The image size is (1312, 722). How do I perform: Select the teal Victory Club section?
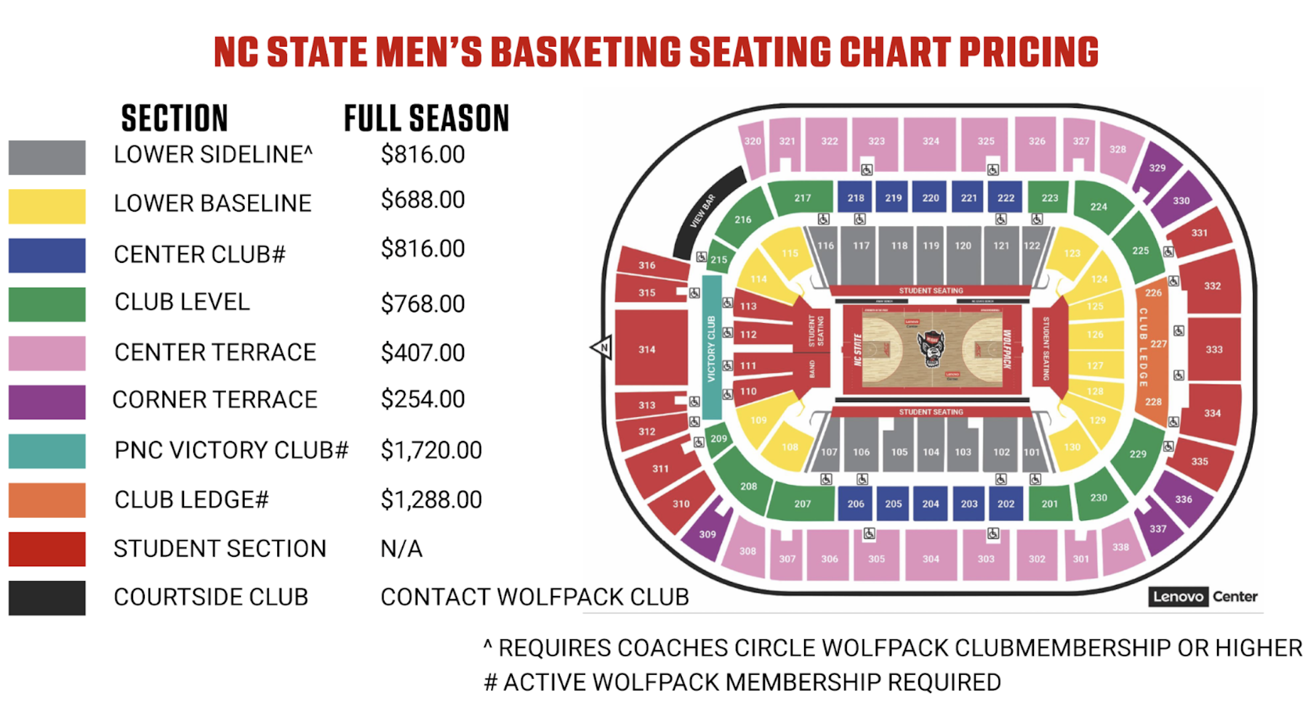tap(712, 348)
